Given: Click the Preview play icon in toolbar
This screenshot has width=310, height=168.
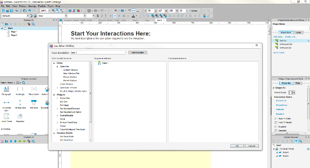Looking at the screenshot, I should 70,11.
